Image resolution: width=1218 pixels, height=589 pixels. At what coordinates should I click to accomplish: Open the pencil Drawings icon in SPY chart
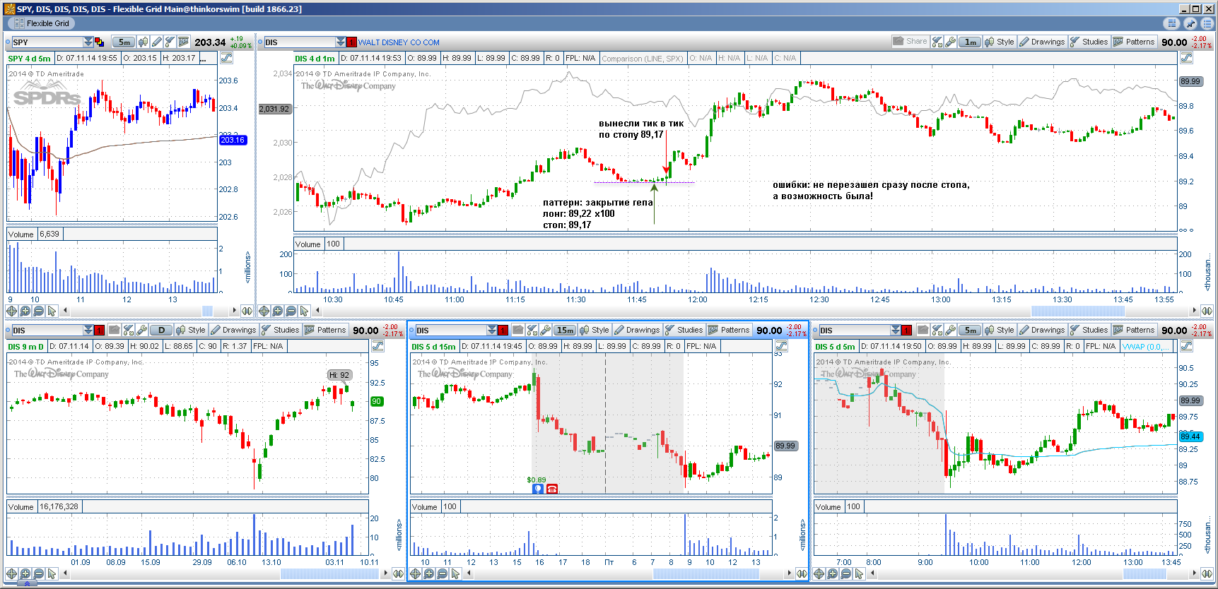coord(157,42)
